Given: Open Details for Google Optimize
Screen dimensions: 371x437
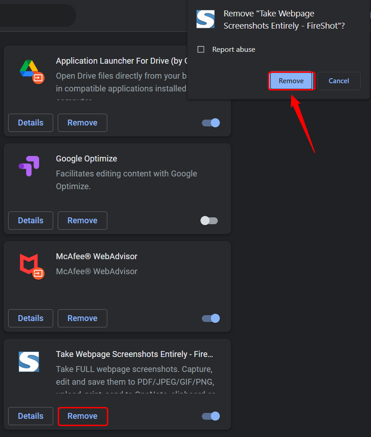Looking at the screenshot, I should point(30,221).
